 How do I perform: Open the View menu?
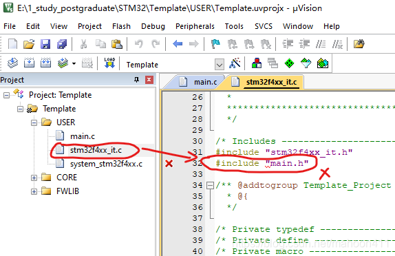(x=58, y=26)
